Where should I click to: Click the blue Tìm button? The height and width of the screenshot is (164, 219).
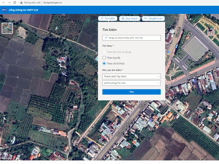coord(131,92)
